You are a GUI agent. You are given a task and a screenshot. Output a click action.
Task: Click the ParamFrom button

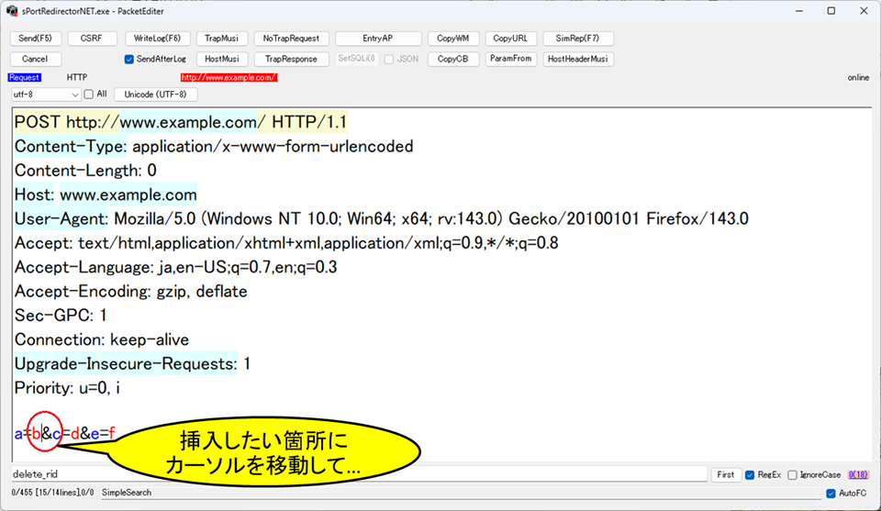point(510,59)
